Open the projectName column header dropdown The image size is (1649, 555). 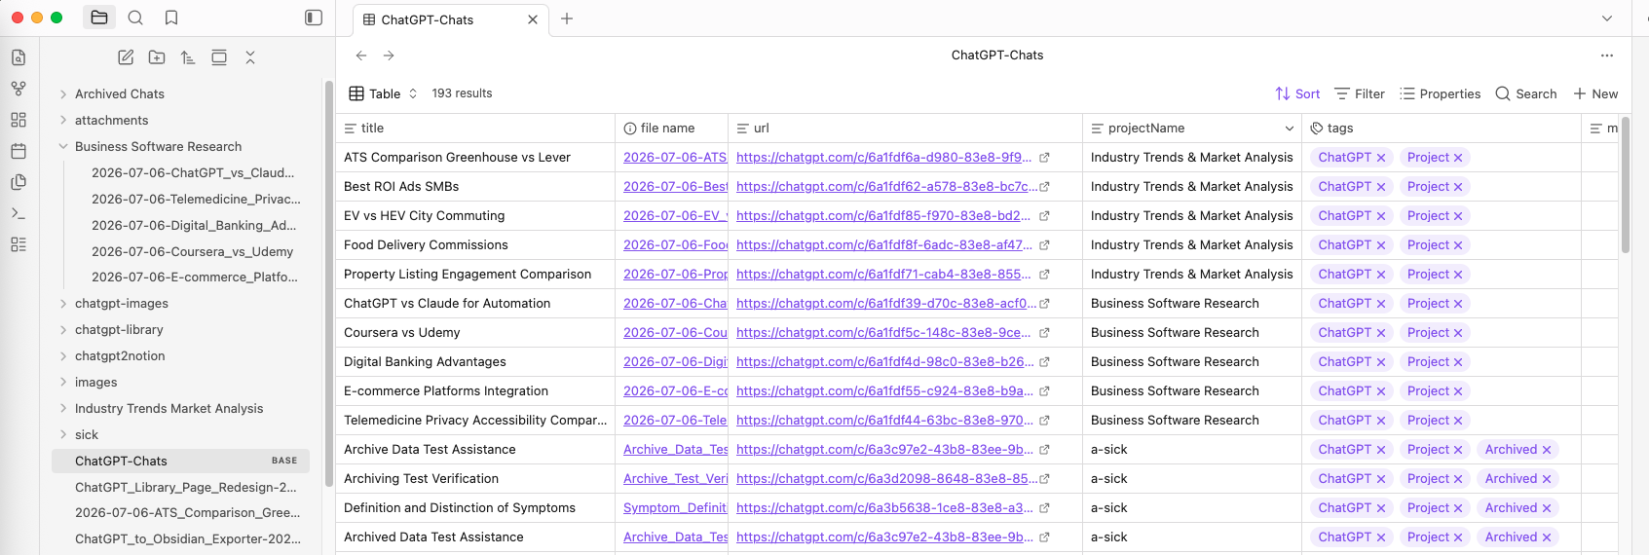pyautogui.click(x=1290, y=129)
